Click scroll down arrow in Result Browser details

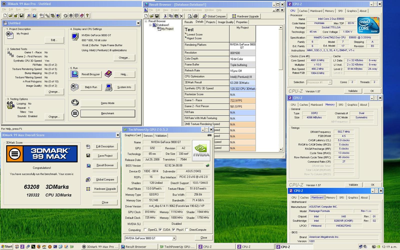[281, 149]
